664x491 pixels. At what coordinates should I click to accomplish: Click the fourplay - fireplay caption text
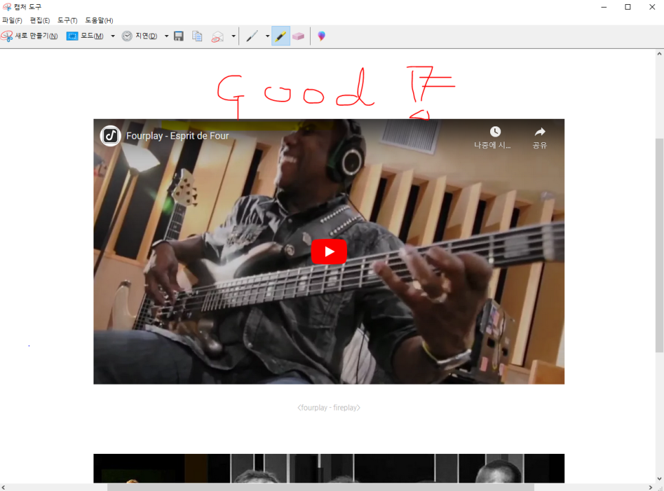click(329, 408)
